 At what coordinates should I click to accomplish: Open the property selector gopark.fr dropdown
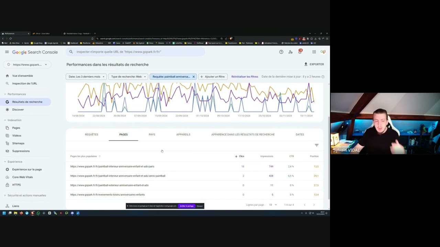(x=27, y=64)
